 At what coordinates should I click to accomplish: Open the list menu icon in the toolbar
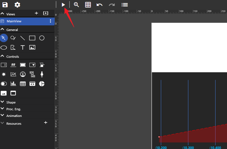coord(125,5)
